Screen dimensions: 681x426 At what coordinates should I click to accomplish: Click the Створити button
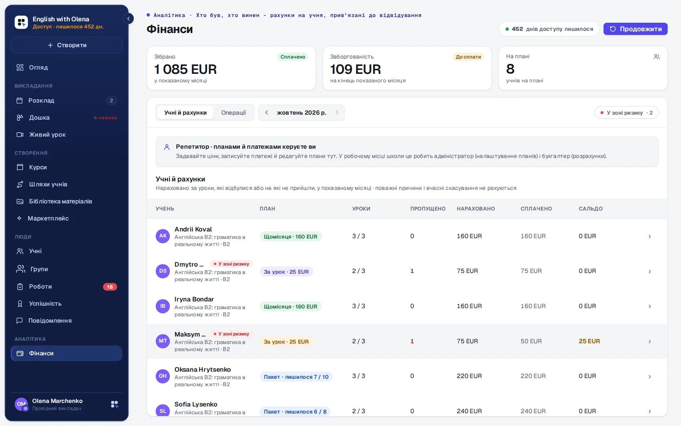pyautogui.click(x=67, y=45)
